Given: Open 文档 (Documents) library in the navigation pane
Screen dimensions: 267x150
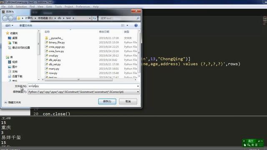Looking at the screenshot, I should click(x=13, y=71).
